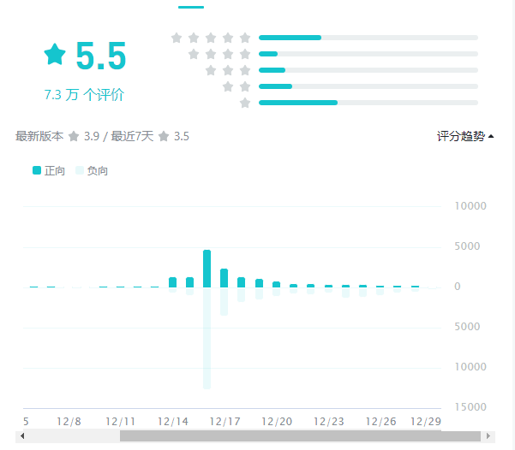515x450 pixels.
Task: Collapse the 评分趋势 section
Action: coord(465,136)
